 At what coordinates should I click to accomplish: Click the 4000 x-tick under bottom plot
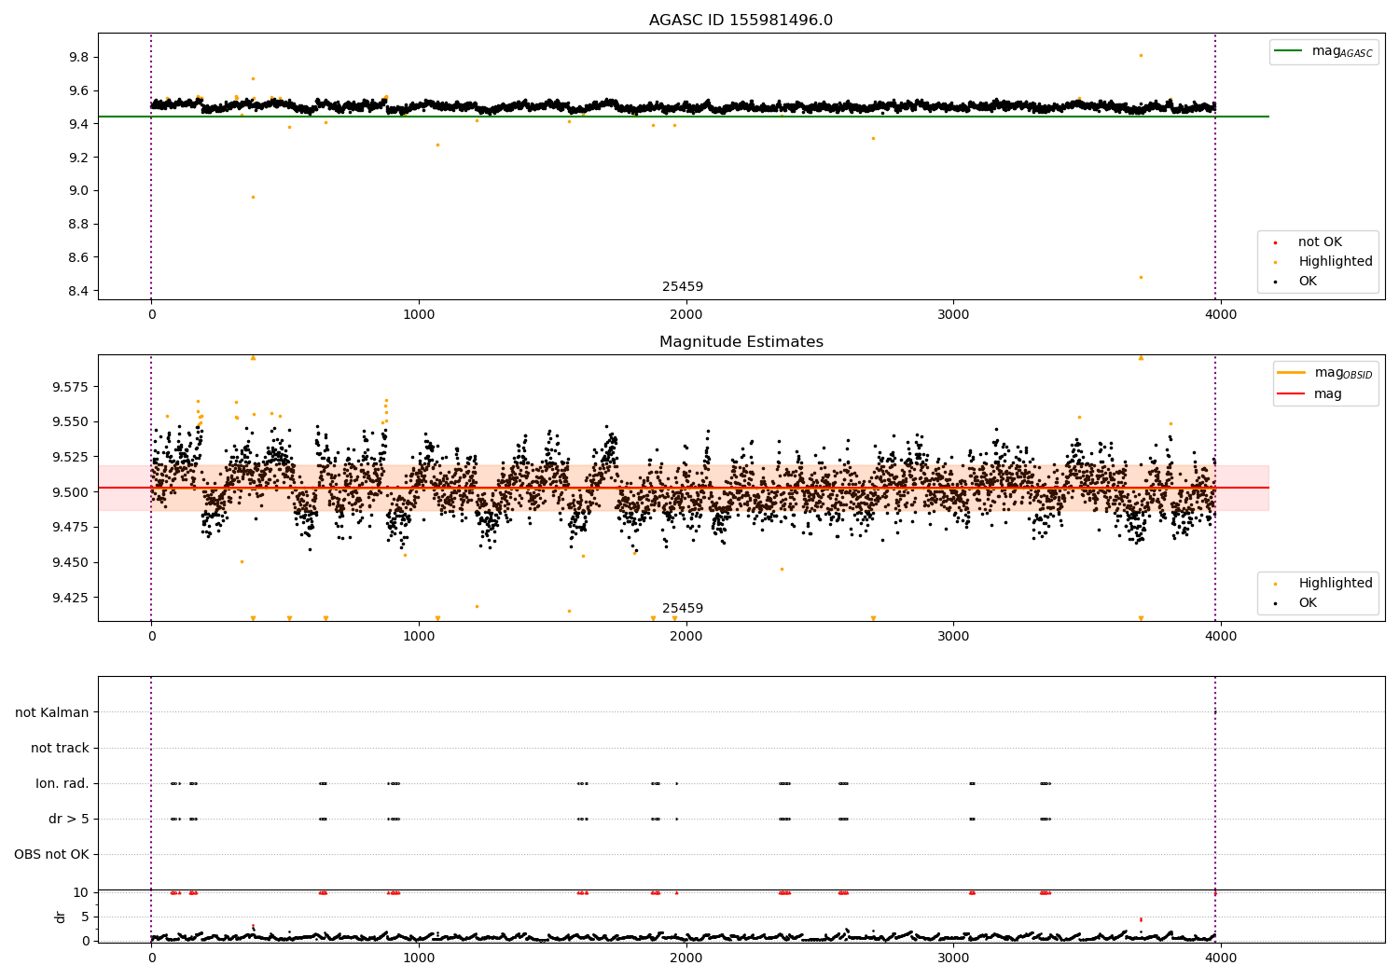coord(1221,958)
